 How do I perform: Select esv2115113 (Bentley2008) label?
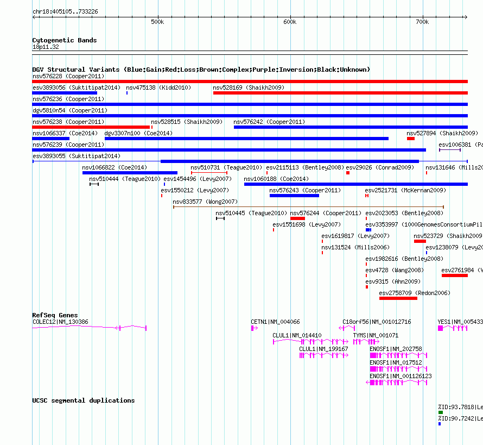pos(305,167)
